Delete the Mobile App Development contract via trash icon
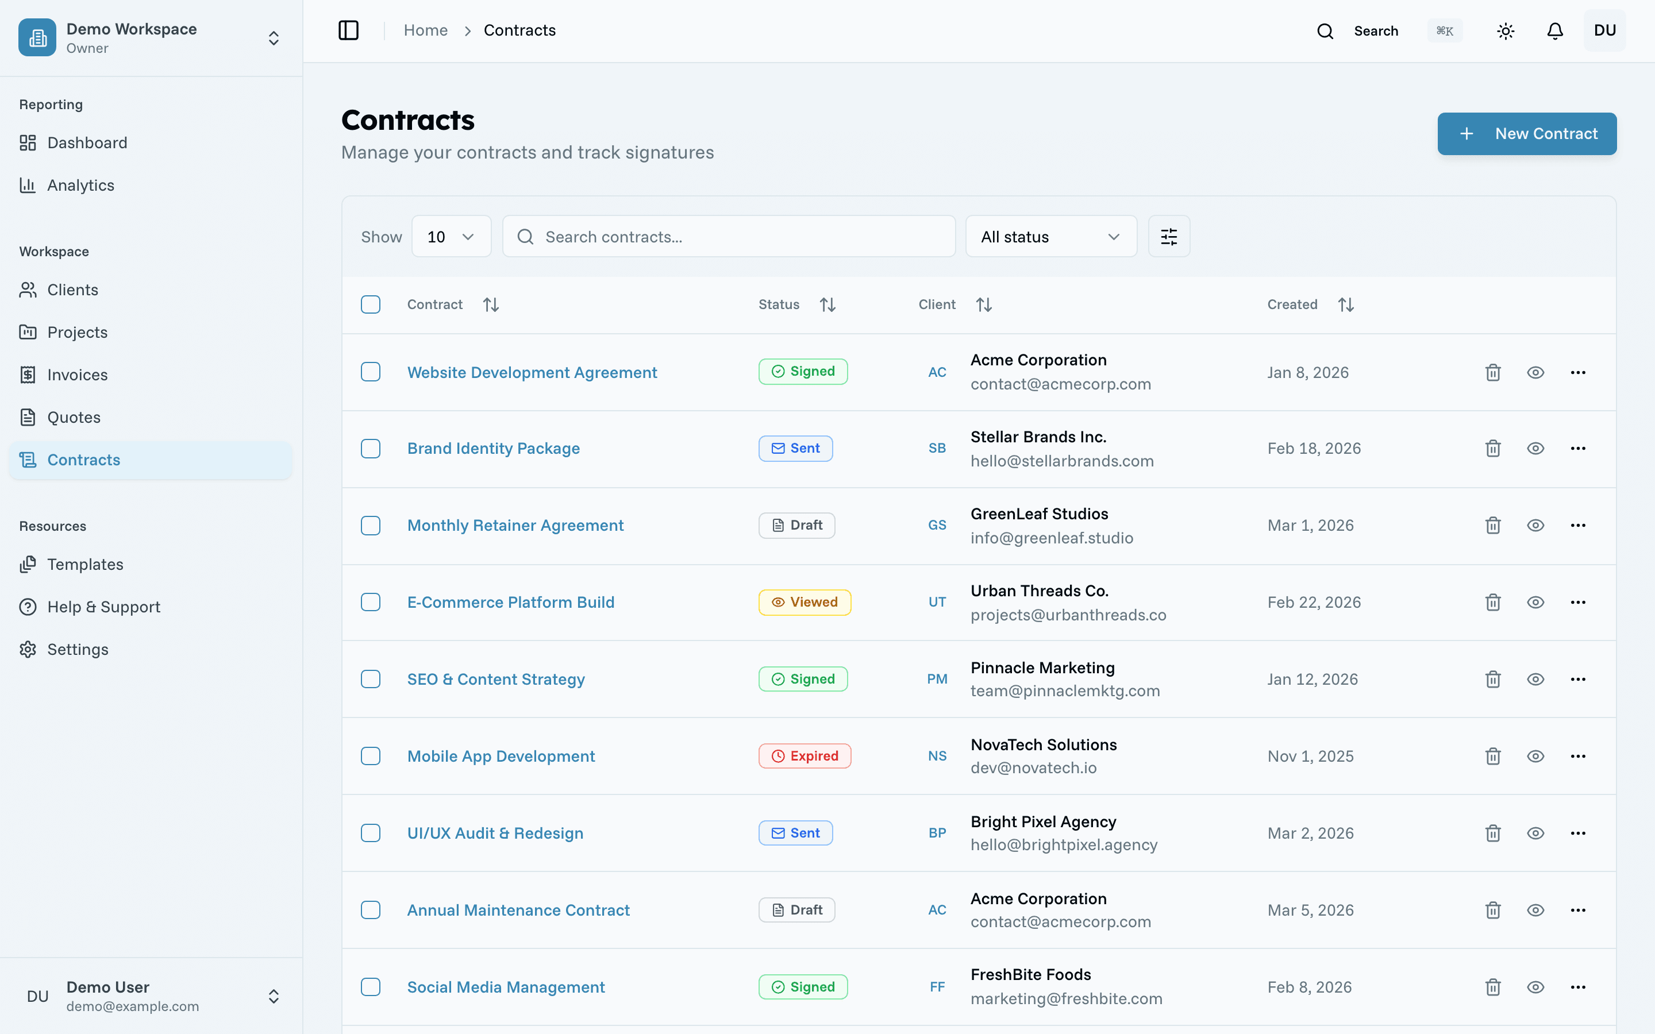The width and height of the screenshot is (1655, 1034). coord(1493,755)
